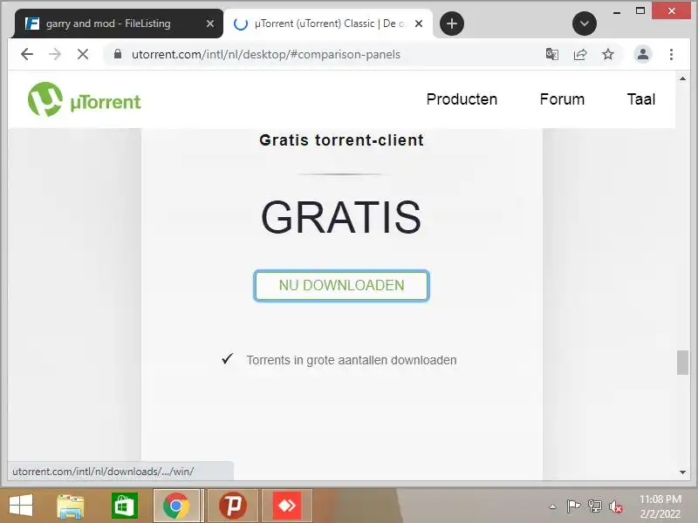Click the Action Center flag icon
The height and width of the screenshot is (523, 698).
pyautogui.click(x=573, y=506)
